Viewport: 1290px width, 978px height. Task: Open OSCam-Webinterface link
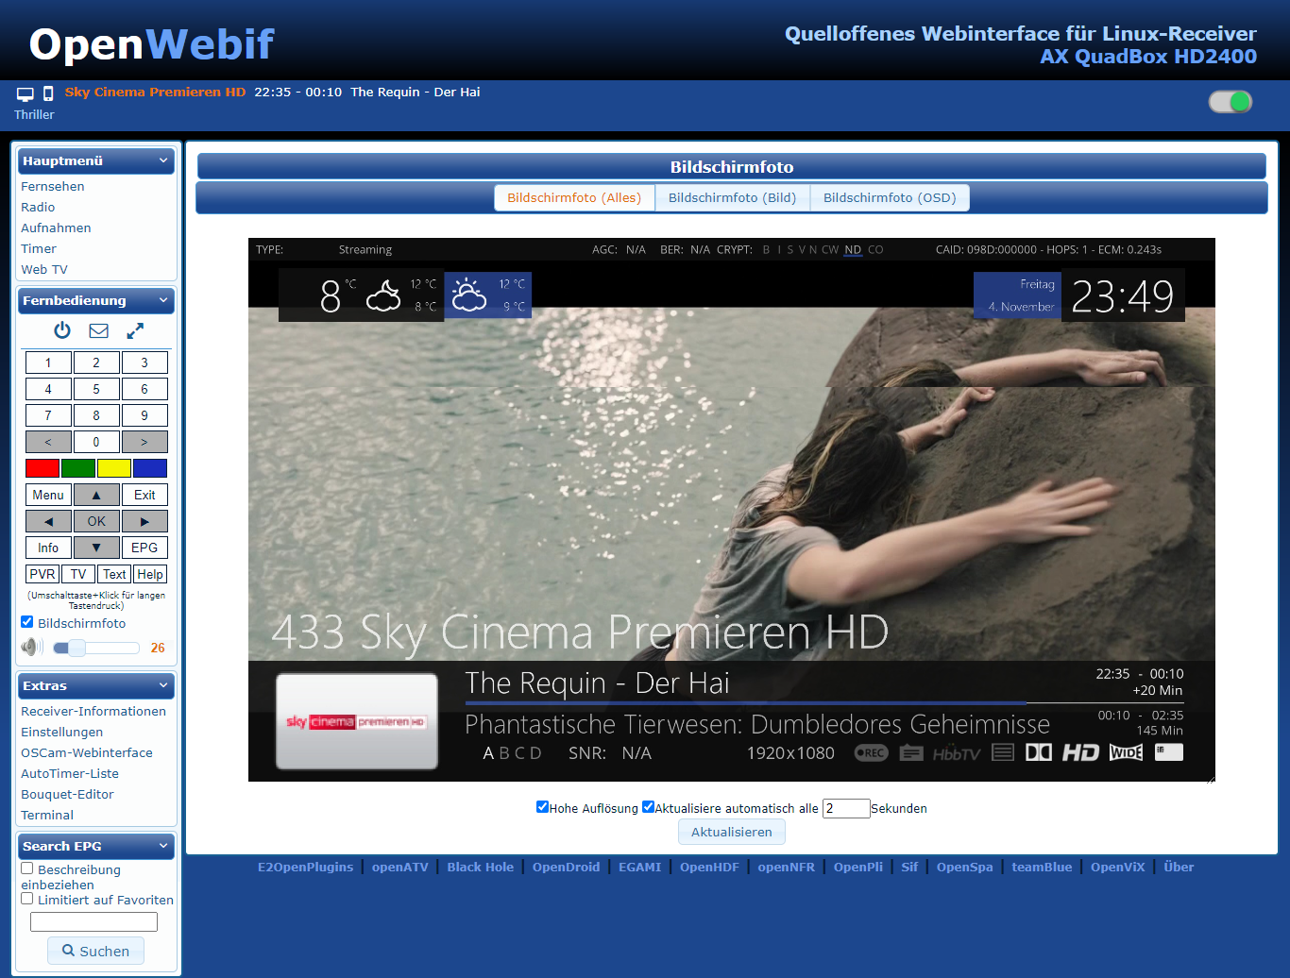[x=87, y=752]
